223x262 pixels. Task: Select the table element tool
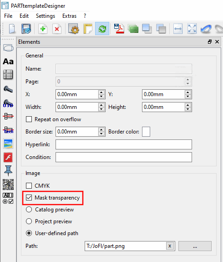click(x=8, y=75)
